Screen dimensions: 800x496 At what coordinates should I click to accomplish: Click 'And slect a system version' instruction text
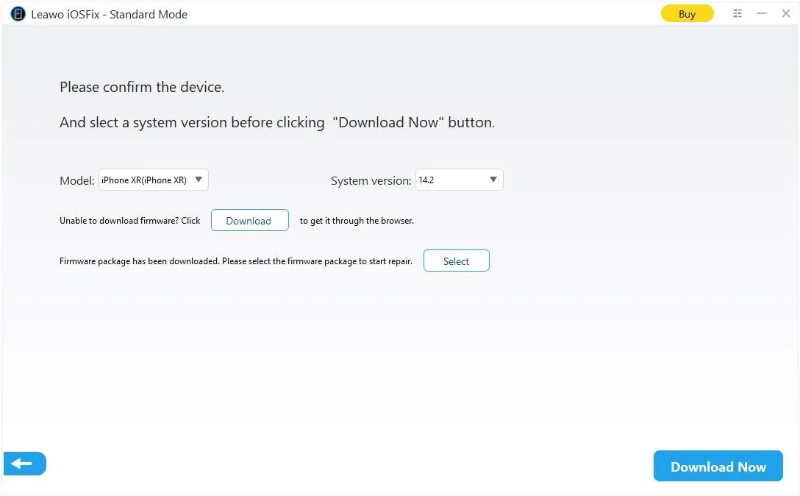point(277,123)
